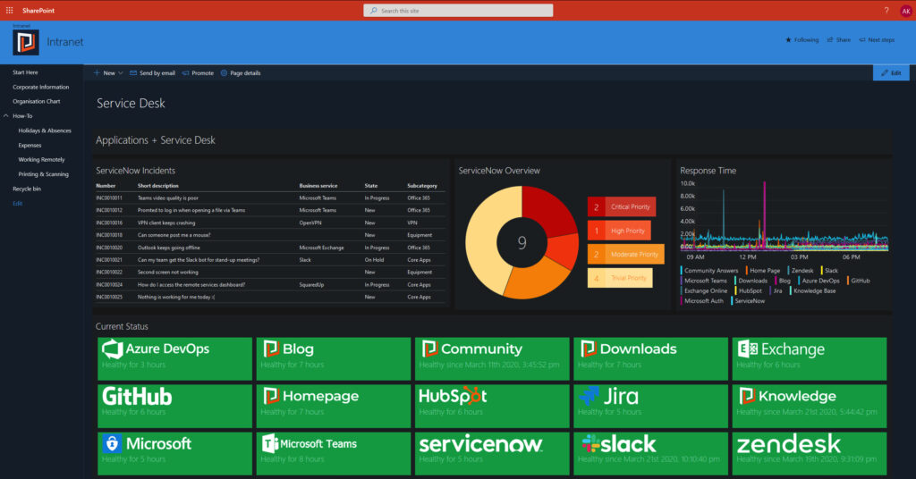
Task: Open Organisation Chart in left navigation
Action: [36, 102]
